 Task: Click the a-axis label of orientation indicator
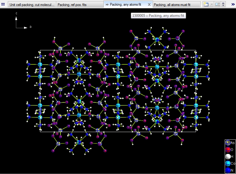[30, 27]
